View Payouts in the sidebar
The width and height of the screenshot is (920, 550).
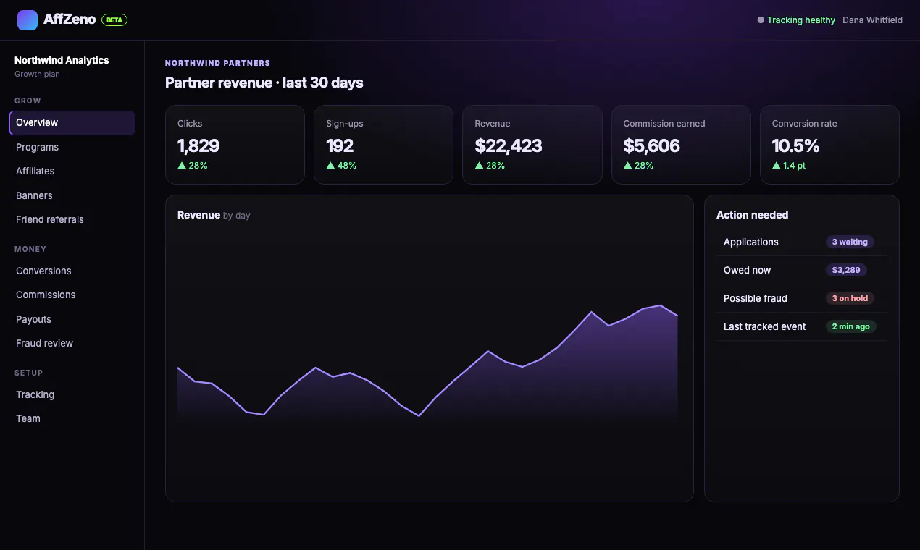pyautogui.click(x=72, y=319)
